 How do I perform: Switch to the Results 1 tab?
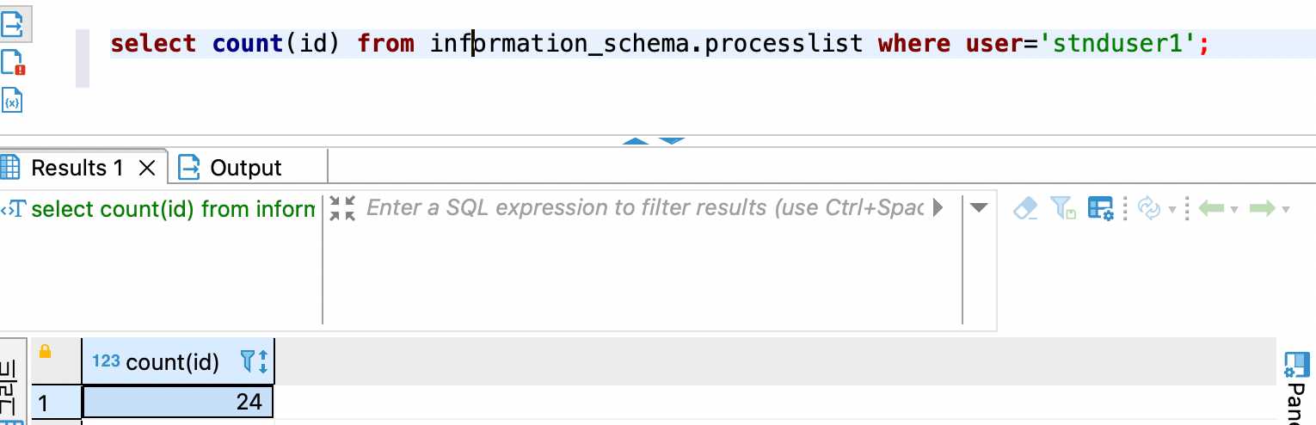[x=77, y=168]
